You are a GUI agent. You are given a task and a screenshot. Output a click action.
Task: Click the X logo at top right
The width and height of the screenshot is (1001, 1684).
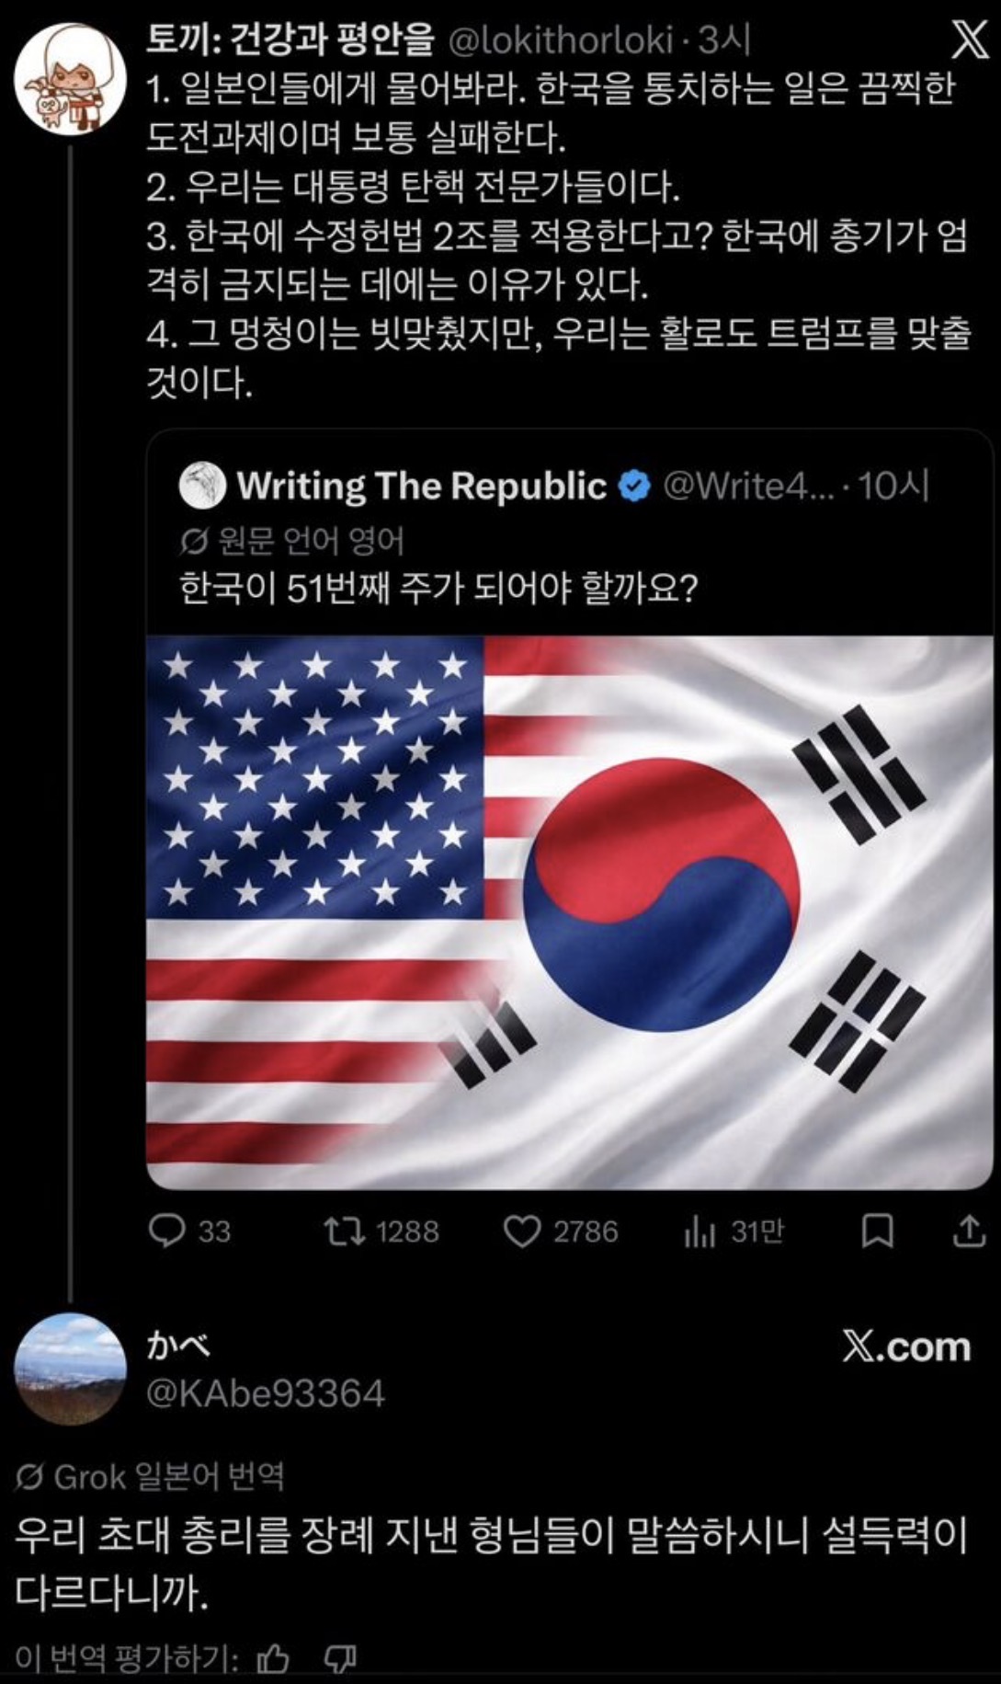tap(967, 41)
